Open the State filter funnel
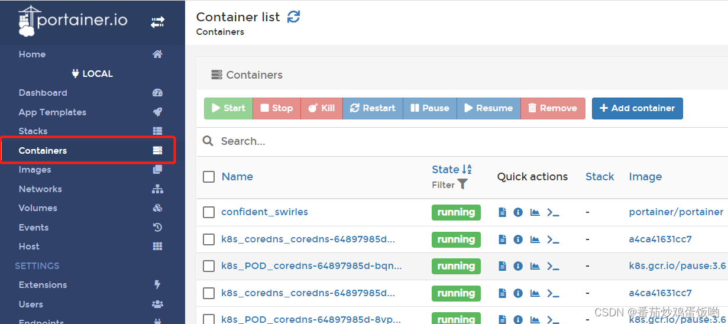 [462, 184]
